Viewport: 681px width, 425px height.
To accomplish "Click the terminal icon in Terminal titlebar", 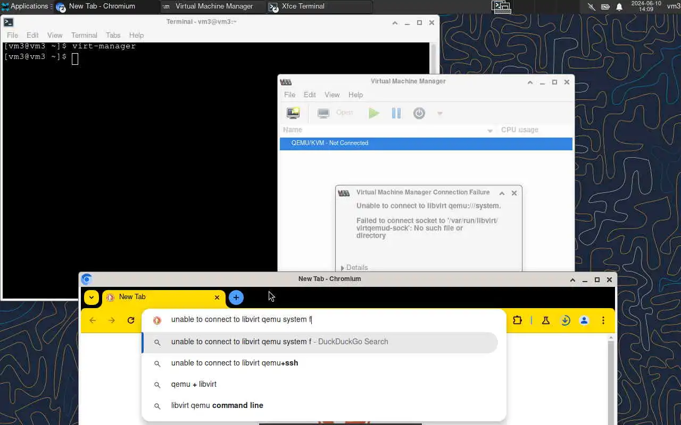I will (x=9, y=22).
